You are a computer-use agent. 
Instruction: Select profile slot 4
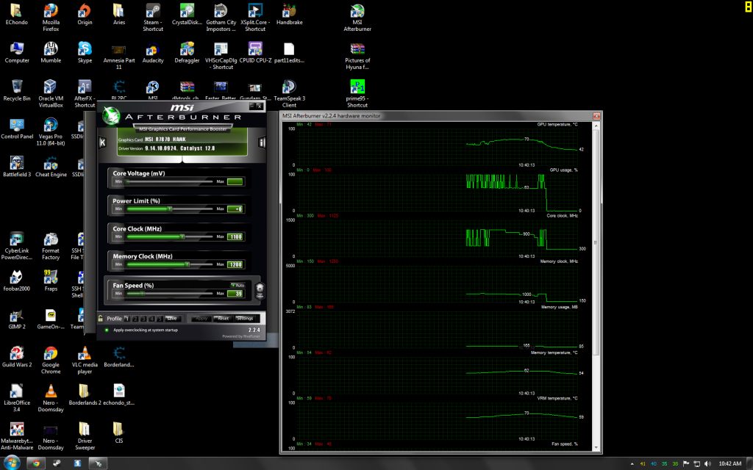click(151, 319)
